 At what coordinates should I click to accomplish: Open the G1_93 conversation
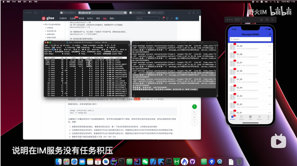point(251,97)
